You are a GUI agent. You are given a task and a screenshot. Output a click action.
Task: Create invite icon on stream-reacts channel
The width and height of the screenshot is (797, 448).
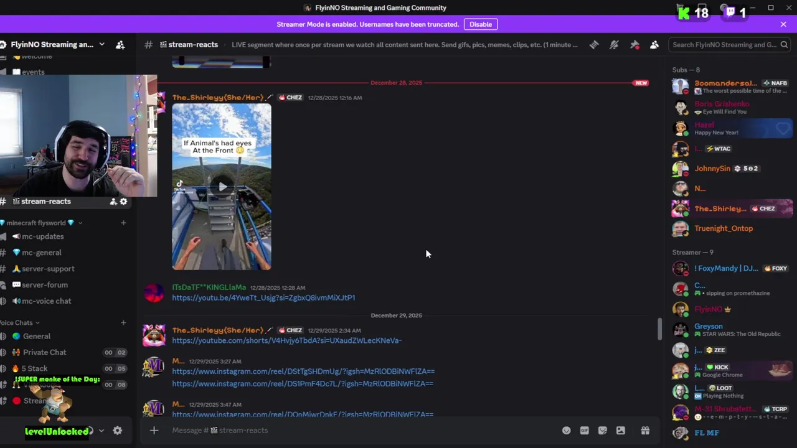(x=113, y=202)
